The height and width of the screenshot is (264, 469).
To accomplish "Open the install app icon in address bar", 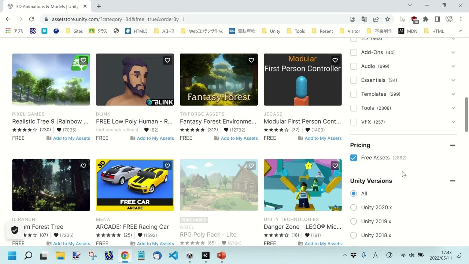I will pyautogui.click(x=352, y=19).
